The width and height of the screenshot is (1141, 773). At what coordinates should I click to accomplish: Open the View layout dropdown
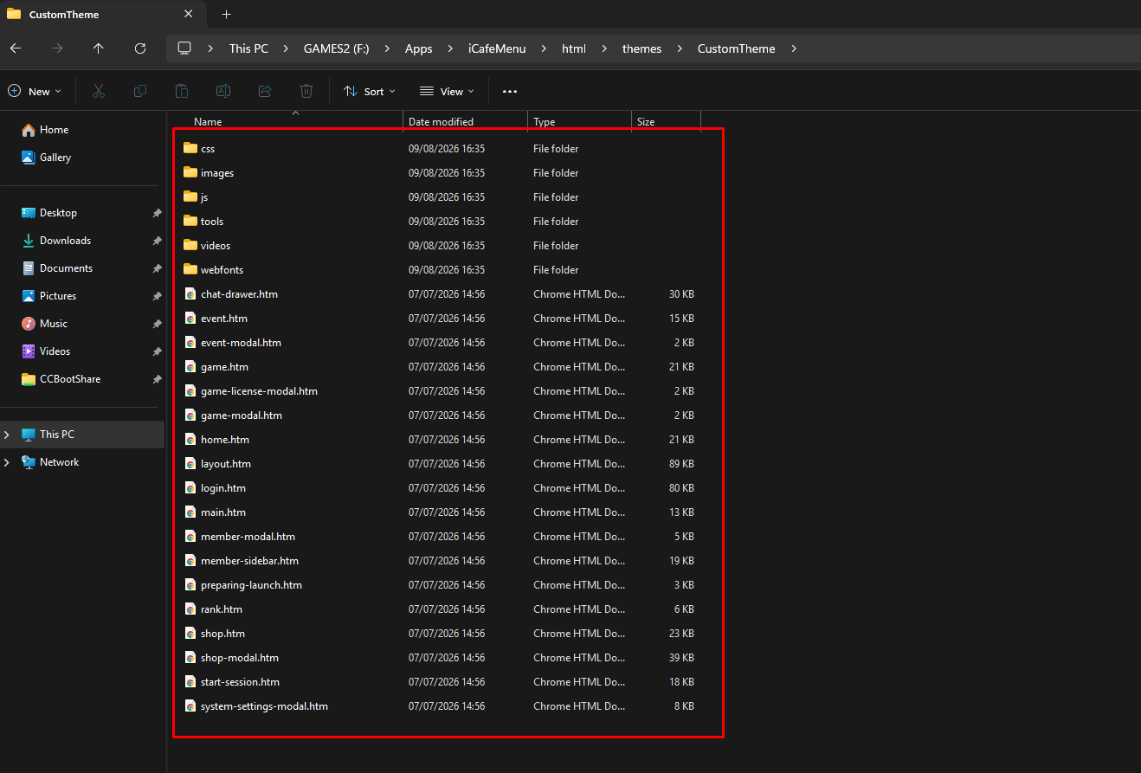click(448, 91)
